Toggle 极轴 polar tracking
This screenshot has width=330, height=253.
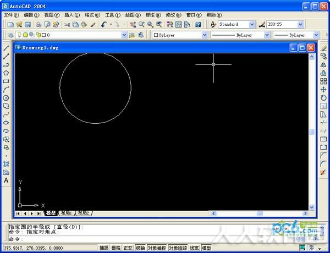tap(140, 248)
